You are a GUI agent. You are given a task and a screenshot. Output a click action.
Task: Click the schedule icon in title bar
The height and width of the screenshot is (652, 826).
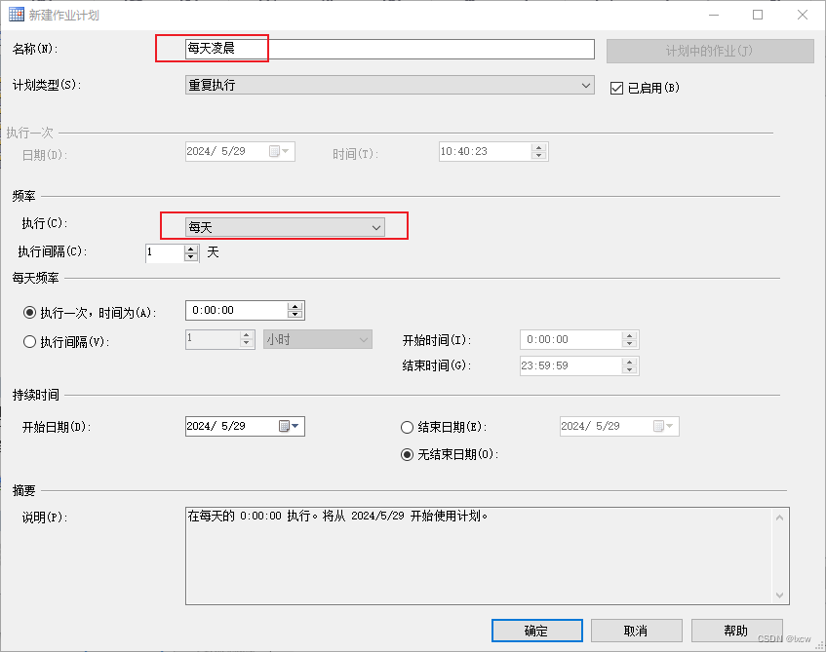click(15, 13)
